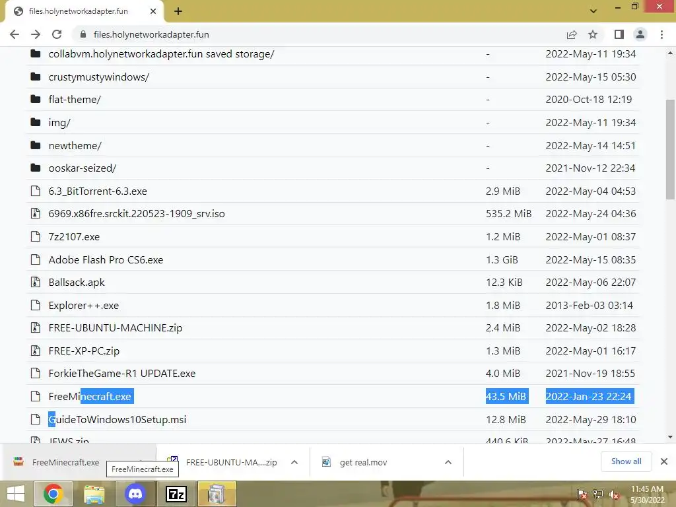Viewport: 676px width, 507px height.
Task: Download FREE-UBUNTU-MACHINE.zip from the listing
Action: pos(116,327)
